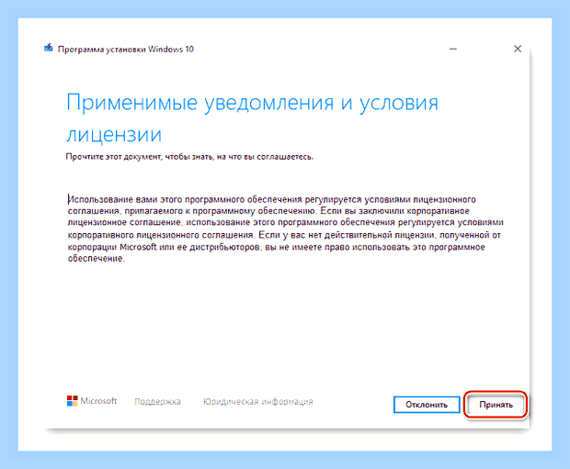Click the Microsoft logo

(92, 401)
